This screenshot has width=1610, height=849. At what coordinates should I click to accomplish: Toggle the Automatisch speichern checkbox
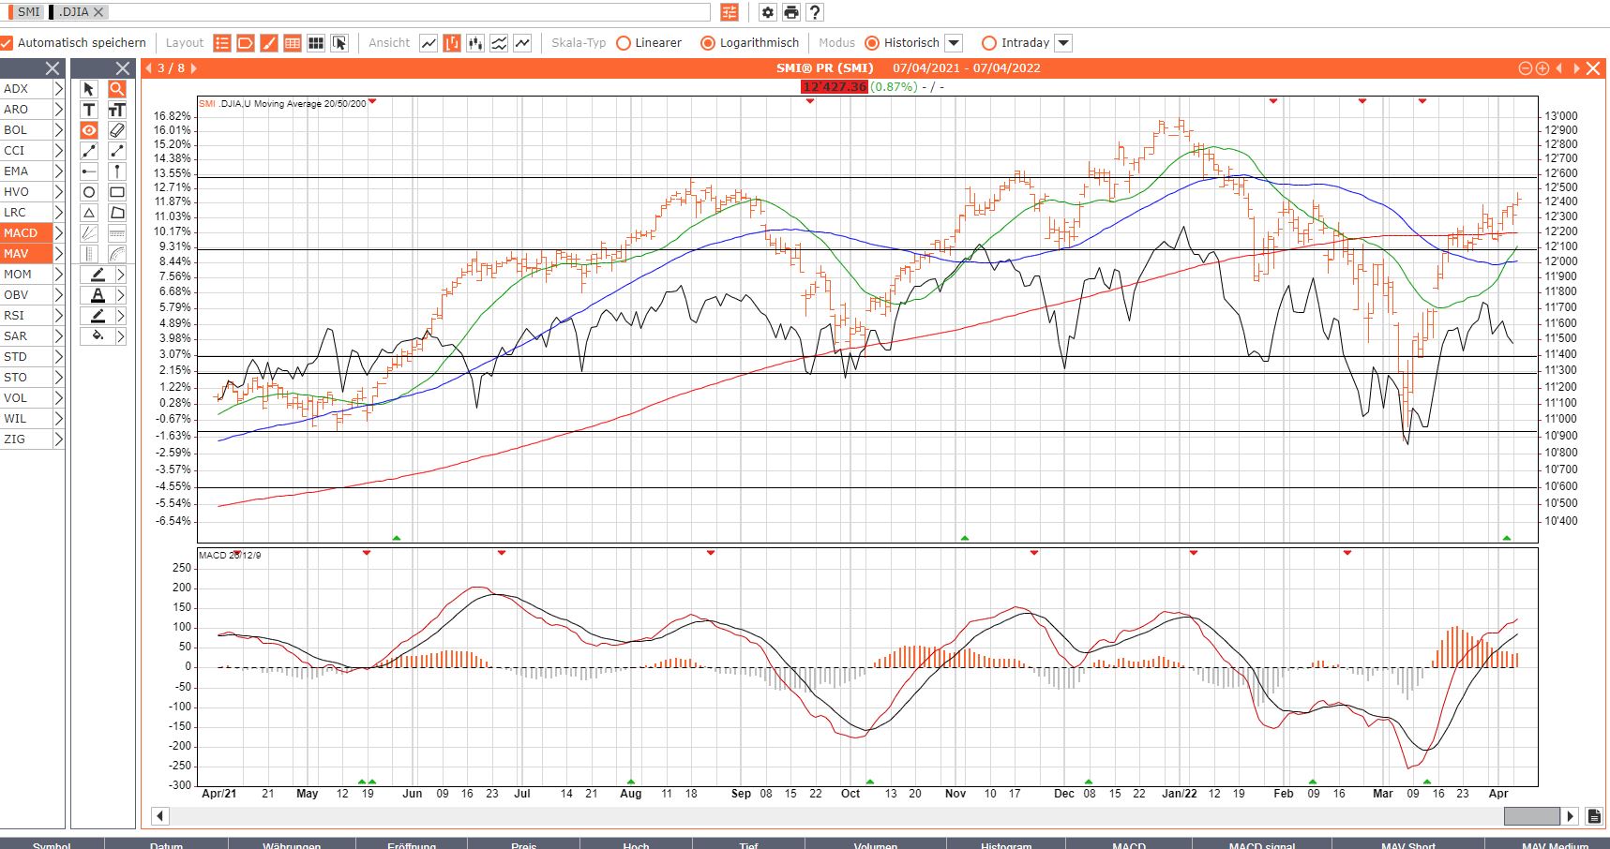[x=8, y=43]
